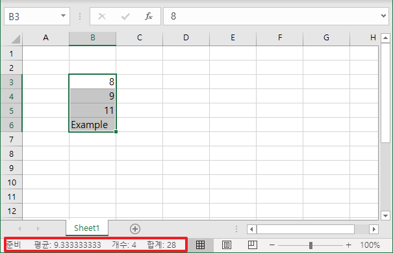Viewport: 393px width, 253px height.
Task: Select column B header
Action: click(x=92, y=38)
